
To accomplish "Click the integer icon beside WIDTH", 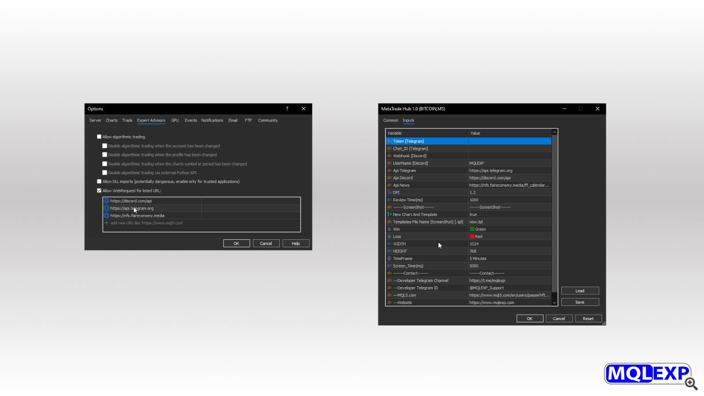I will (389, 244).
